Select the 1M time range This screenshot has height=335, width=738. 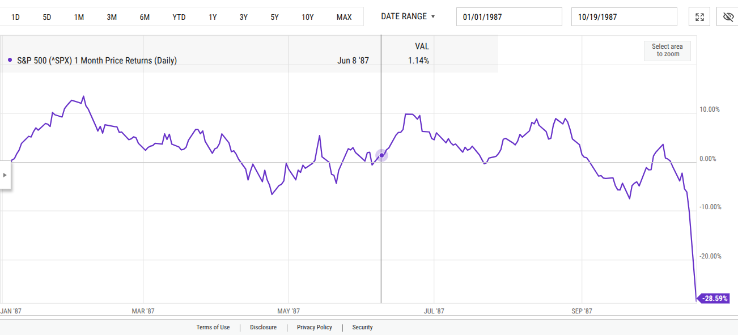[x=79, y=17]
